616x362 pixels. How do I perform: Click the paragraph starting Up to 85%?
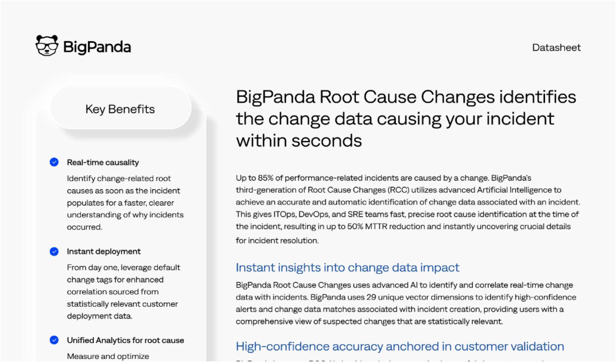(408, 209)
